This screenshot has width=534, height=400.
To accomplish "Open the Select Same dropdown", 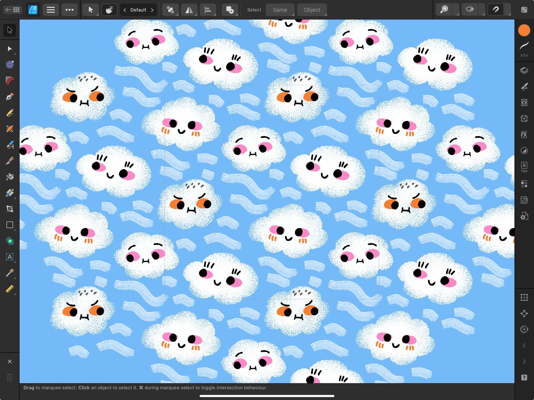I will (280, 10).
